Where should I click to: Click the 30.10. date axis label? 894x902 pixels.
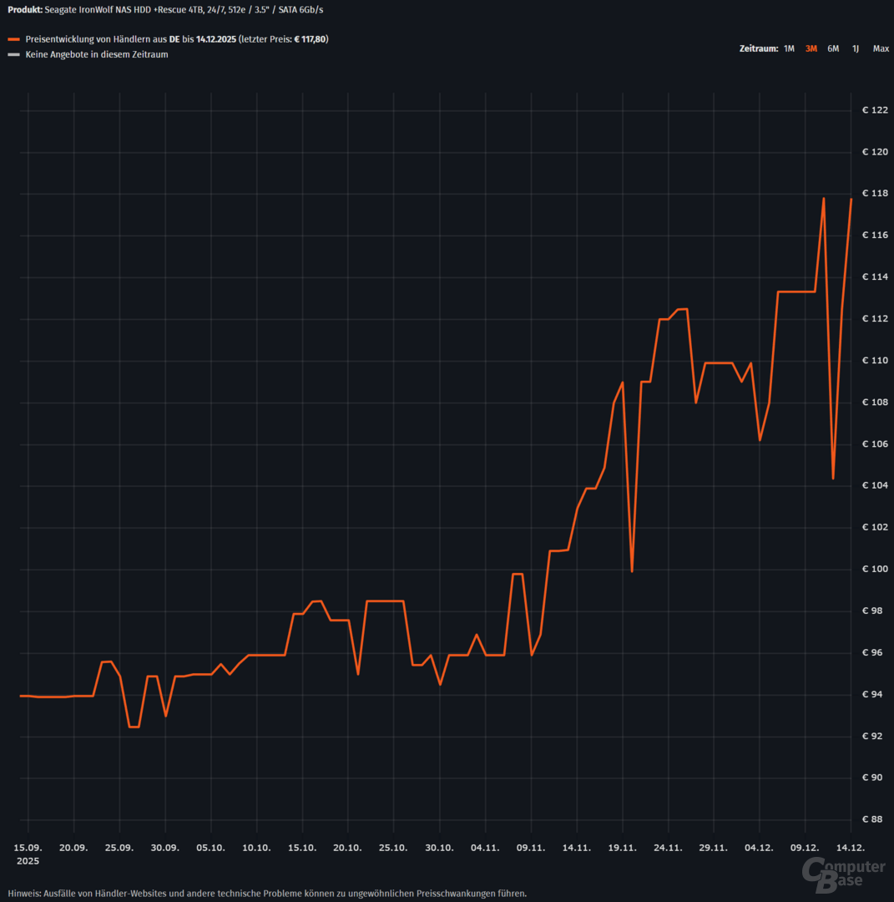pyautogui.click(x=440, y=847)
